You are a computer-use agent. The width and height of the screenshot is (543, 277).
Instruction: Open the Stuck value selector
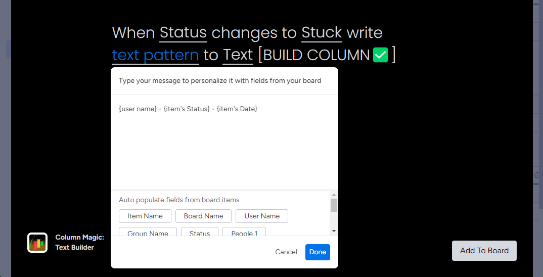point(322,33)
